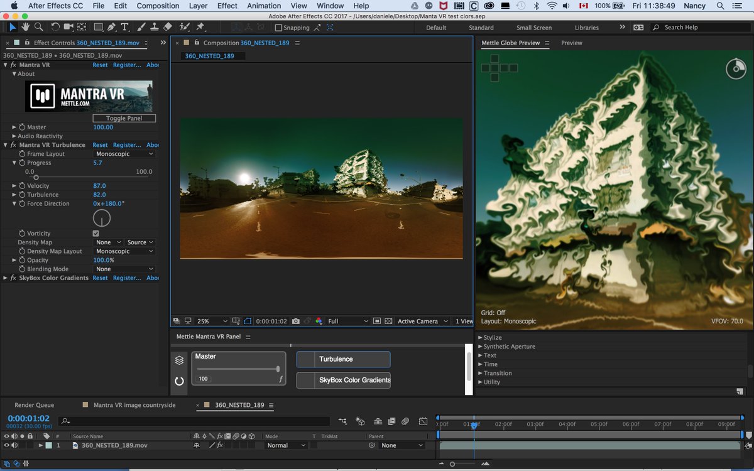Adjust the Master slider handle
This screenshot has height=471, width=754.
tap(278, 369)
